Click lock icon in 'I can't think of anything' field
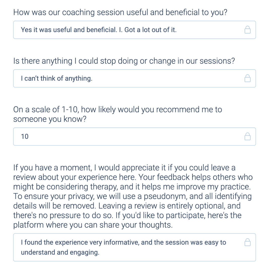 click(247, 78)
